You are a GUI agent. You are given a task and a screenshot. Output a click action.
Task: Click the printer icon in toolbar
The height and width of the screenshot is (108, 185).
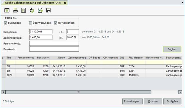coord(15,10)
